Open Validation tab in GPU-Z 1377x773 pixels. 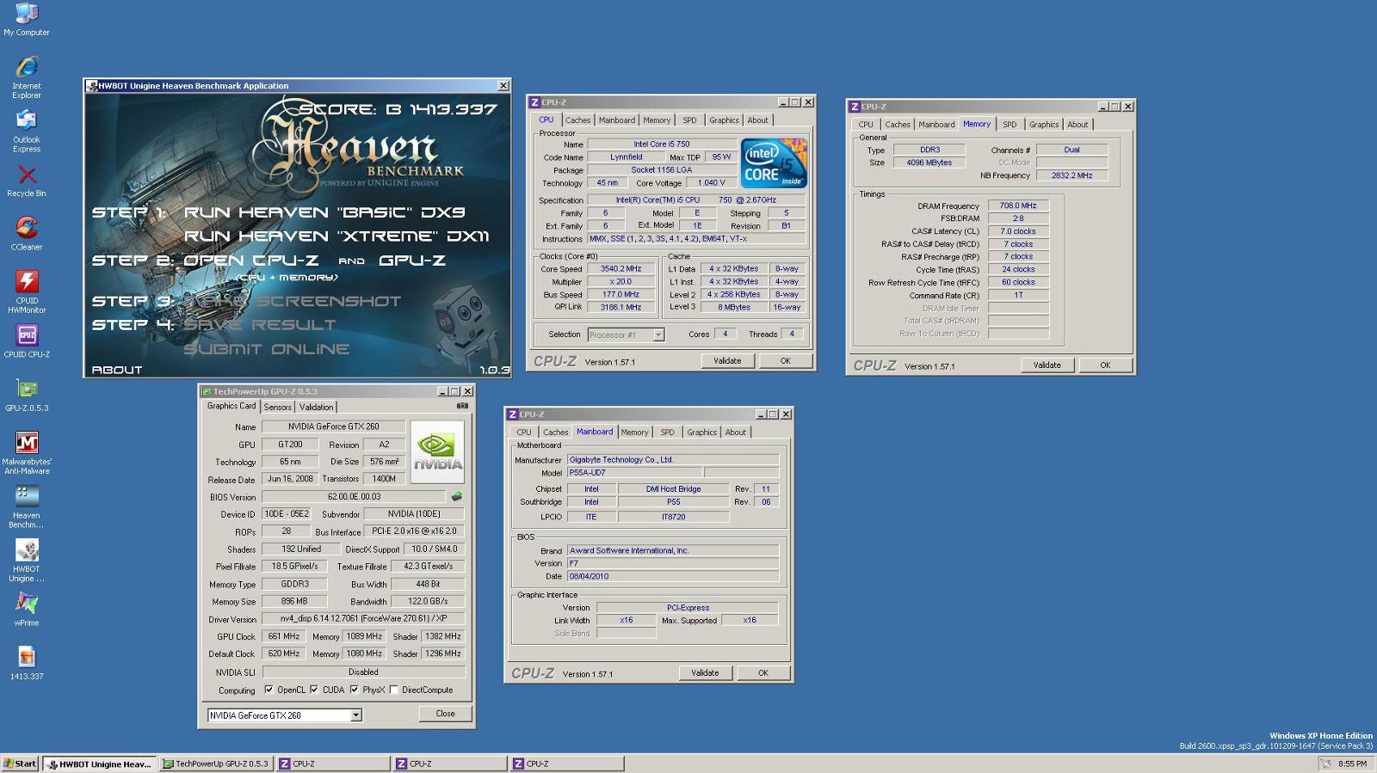click(316, 408)
